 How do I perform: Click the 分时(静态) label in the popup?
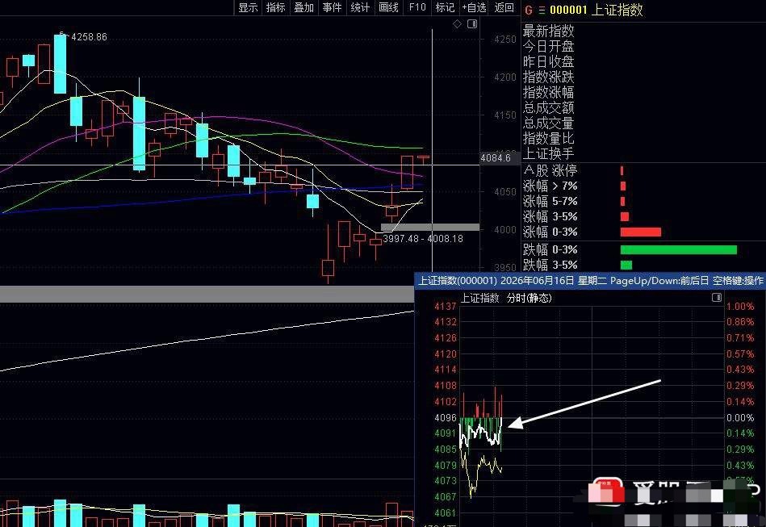coord(529,298)
